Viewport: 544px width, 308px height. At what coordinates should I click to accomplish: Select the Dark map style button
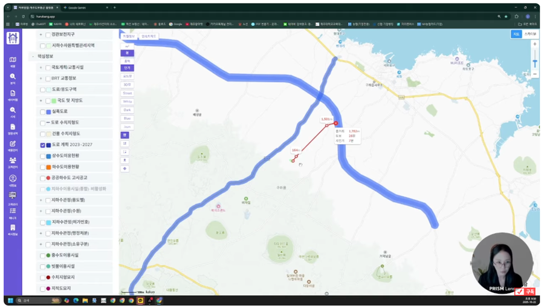tap(127, 110)
